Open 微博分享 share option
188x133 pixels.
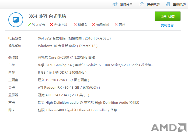tap(126, 4)
